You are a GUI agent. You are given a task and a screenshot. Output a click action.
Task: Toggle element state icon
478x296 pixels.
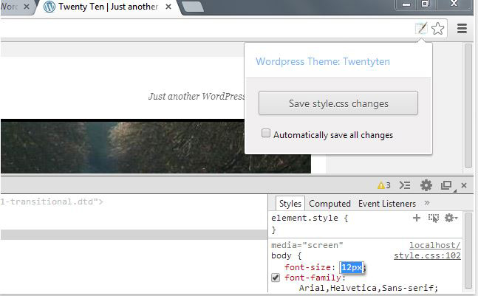434,218
